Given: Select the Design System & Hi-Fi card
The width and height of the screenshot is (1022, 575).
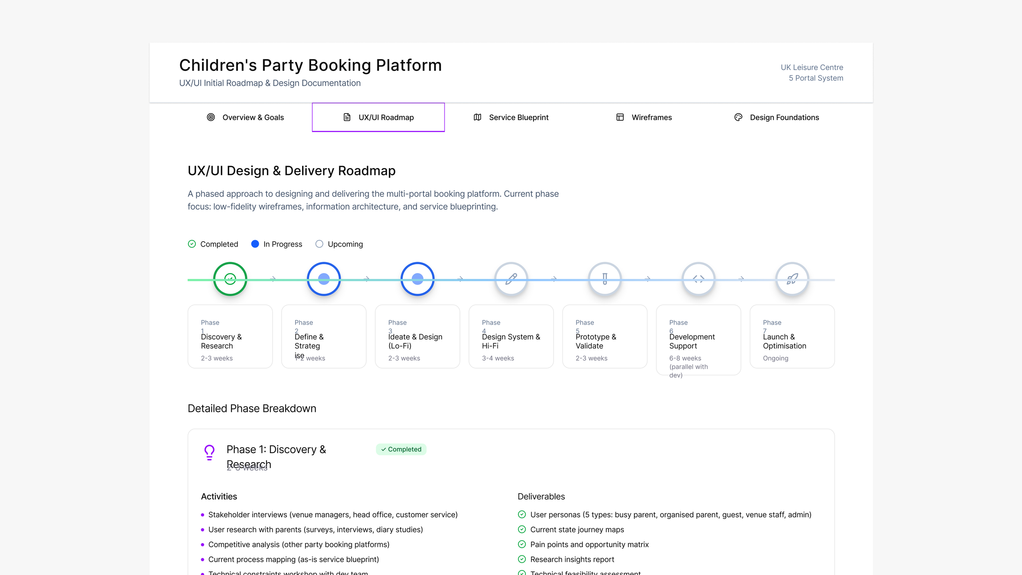Looking at the screenshot, I should [x=511, y=336].
